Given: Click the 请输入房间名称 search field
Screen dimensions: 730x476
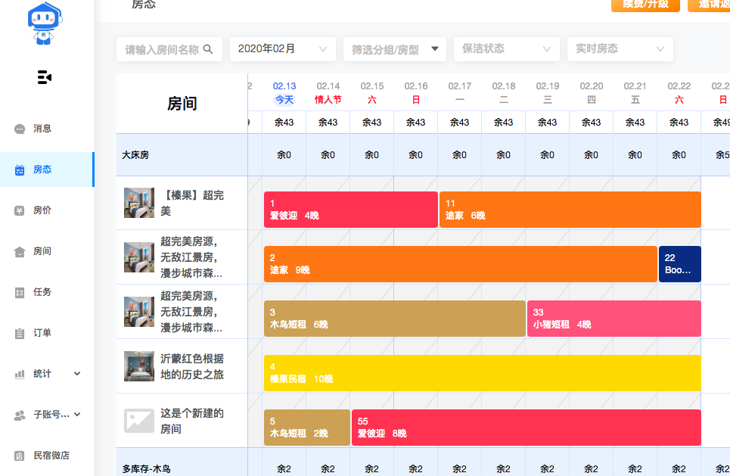Looking at the screenshot, I should (169, 49).
